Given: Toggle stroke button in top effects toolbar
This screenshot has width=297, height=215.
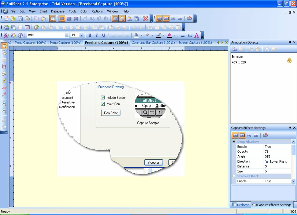Looking at the screenshot, I should [166, 19].
